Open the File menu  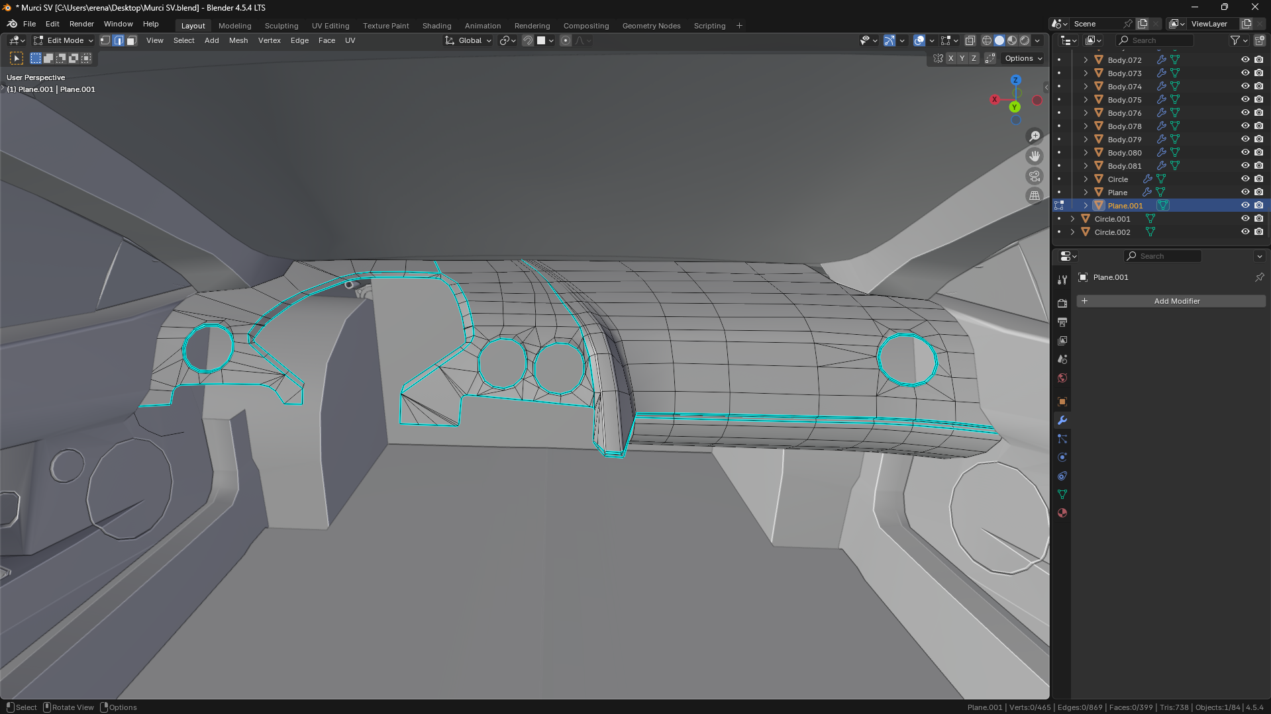pos(29,24)
